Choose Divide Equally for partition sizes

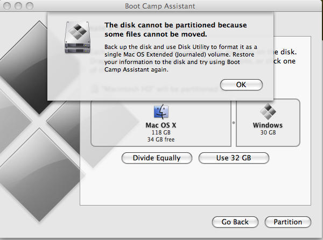click(157, 158)
